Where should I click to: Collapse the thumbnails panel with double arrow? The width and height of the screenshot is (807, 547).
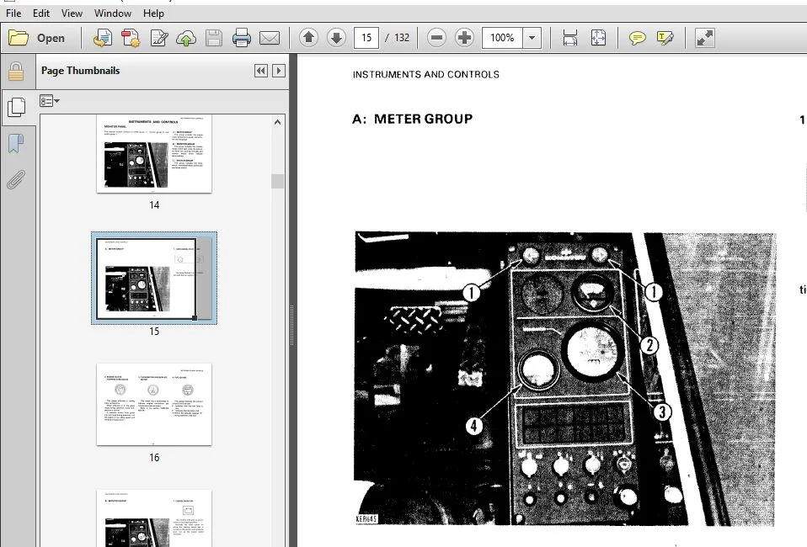261,71
